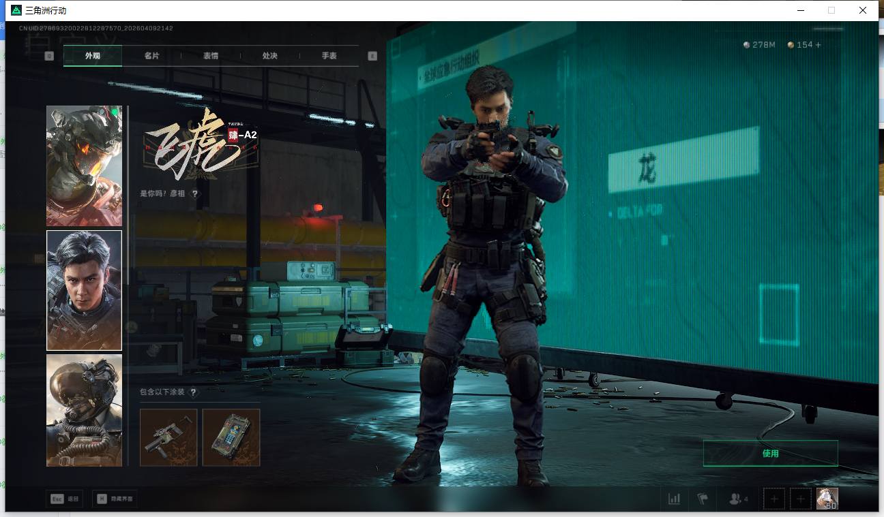Minimize the 三角洲行动 window
The height and width of the screenshot is (517, 884).
point(800,10)
